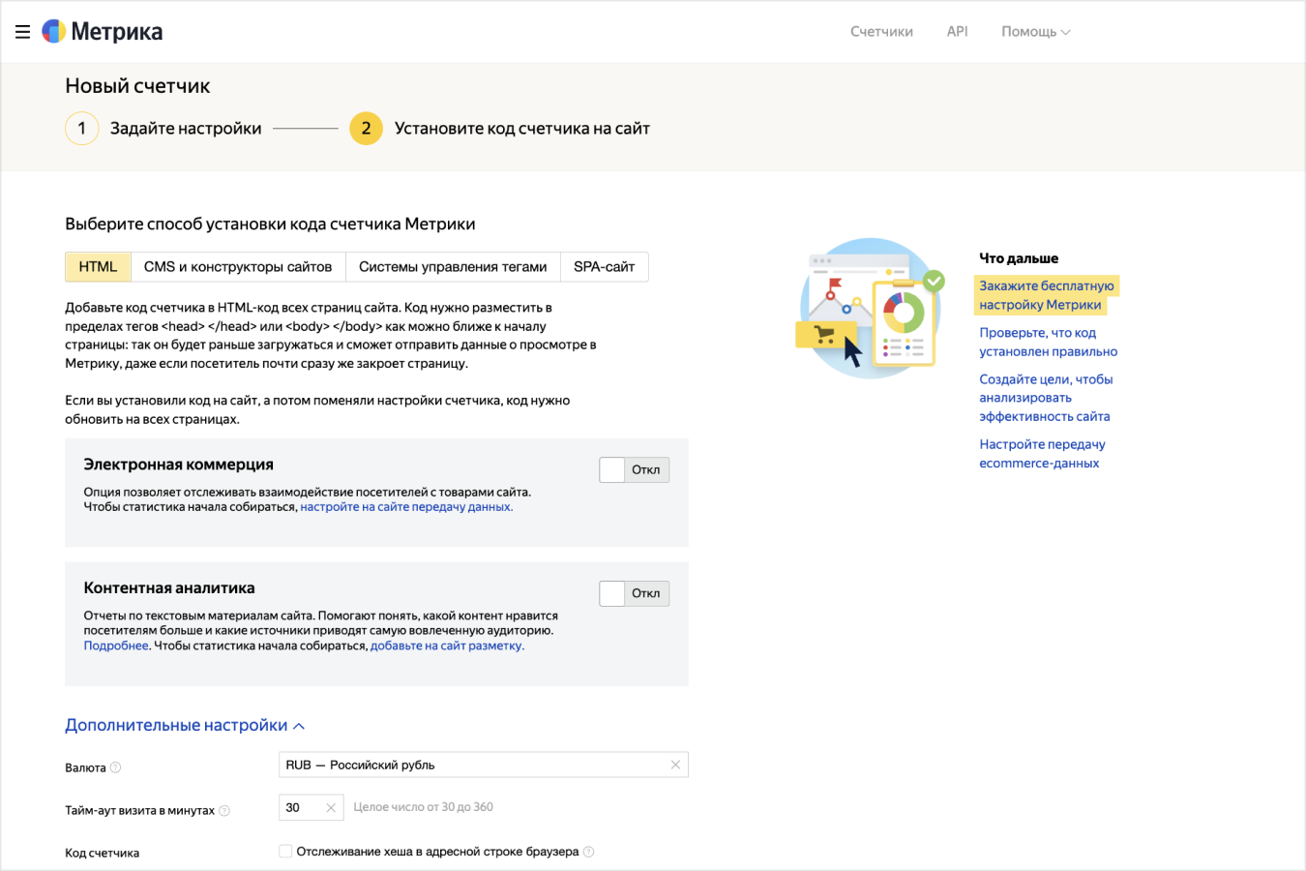Open Счетчики in the top navigation
The height and width of the screenshot is (871, 1306).
coord(881,32)
